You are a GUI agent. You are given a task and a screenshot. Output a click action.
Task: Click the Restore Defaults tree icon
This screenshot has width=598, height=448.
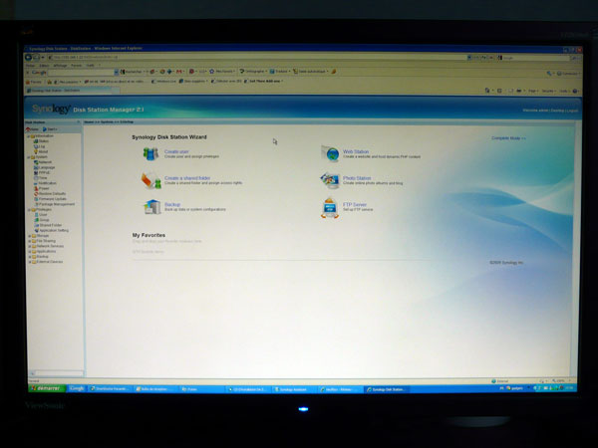(x=36, y=193)
